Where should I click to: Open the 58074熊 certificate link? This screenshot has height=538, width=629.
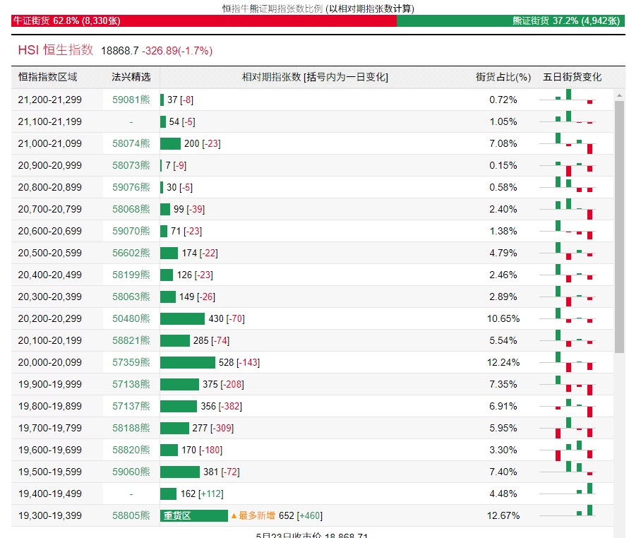(131, 143)
